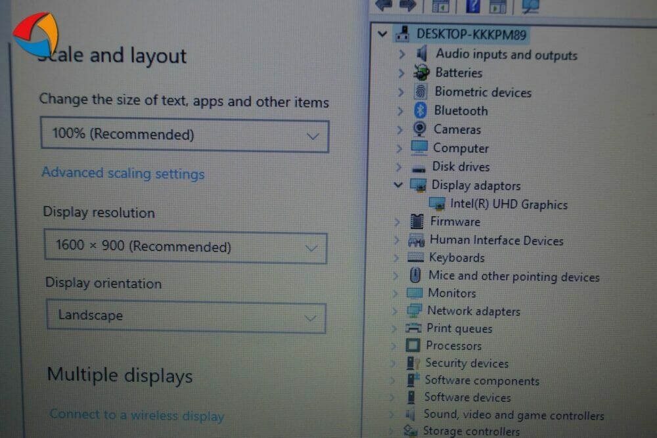Click the Bluetooth icon in device tree
This screenshot has width=657, height=438.
click(x=420, y=110)
